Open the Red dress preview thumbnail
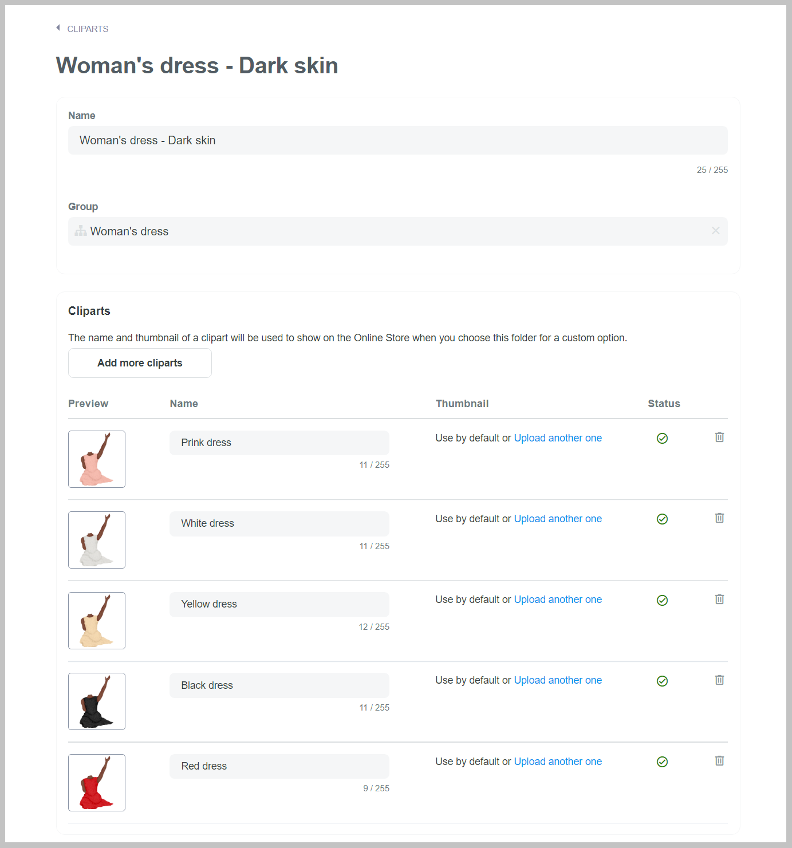The width and height of the screenshot is (792, 848). pos(97,783)
